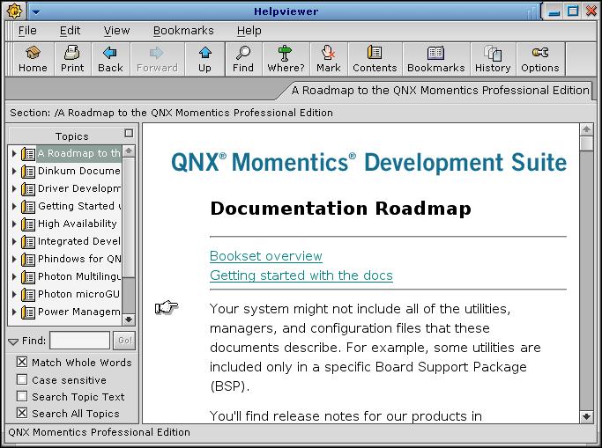The image size is (602, 448).
Task: Collapse the Find panel disclosure triangle
Action: coord(13,342)
